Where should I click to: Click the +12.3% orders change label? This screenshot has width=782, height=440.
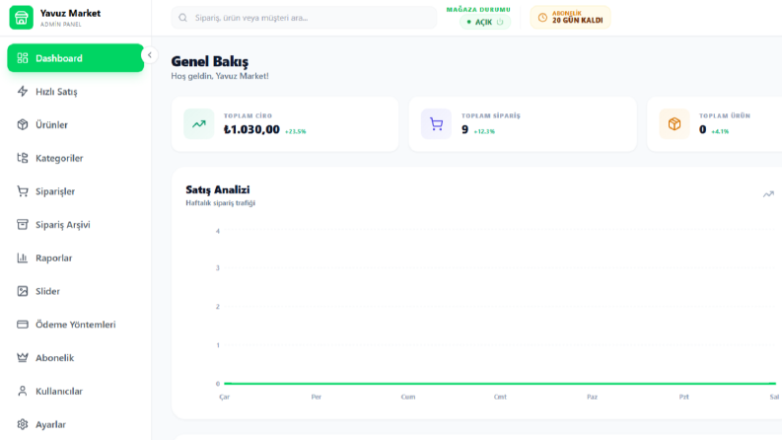point(484,131)
